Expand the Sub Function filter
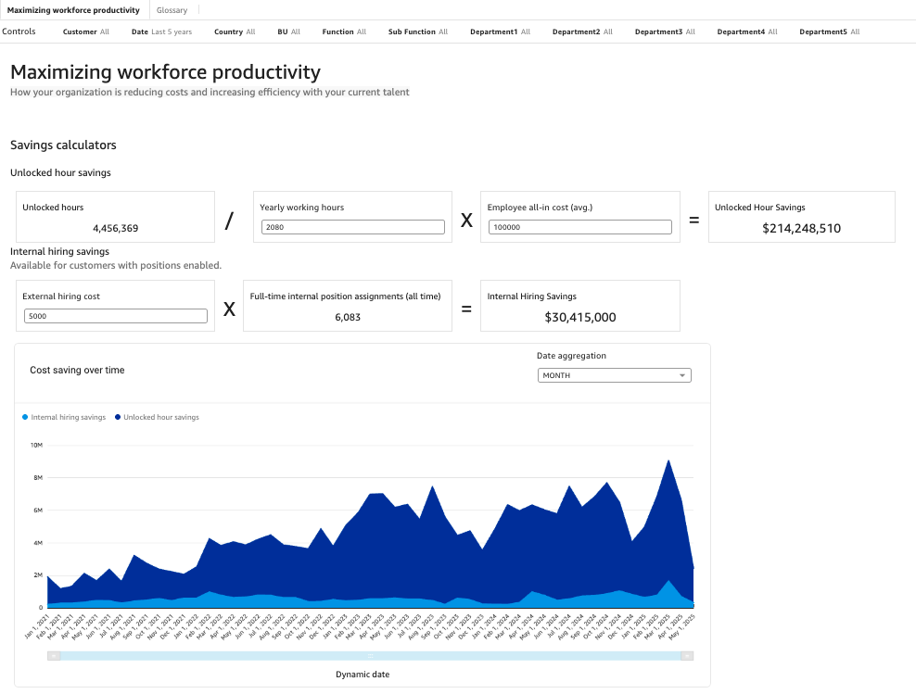 click(417, 32)
